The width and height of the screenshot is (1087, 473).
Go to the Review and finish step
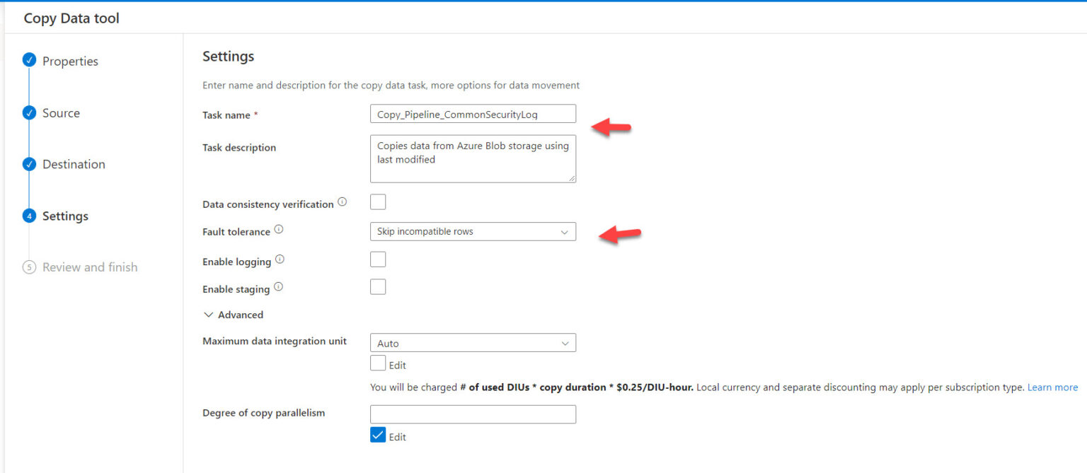(x=88, y=267)
